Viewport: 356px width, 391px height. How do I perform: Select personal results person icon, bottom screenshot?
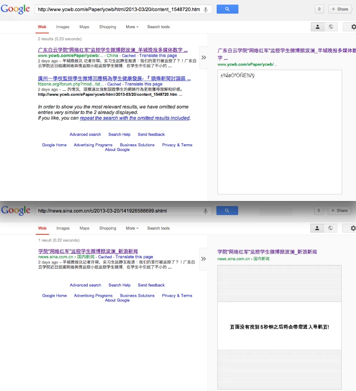point(317,228)
